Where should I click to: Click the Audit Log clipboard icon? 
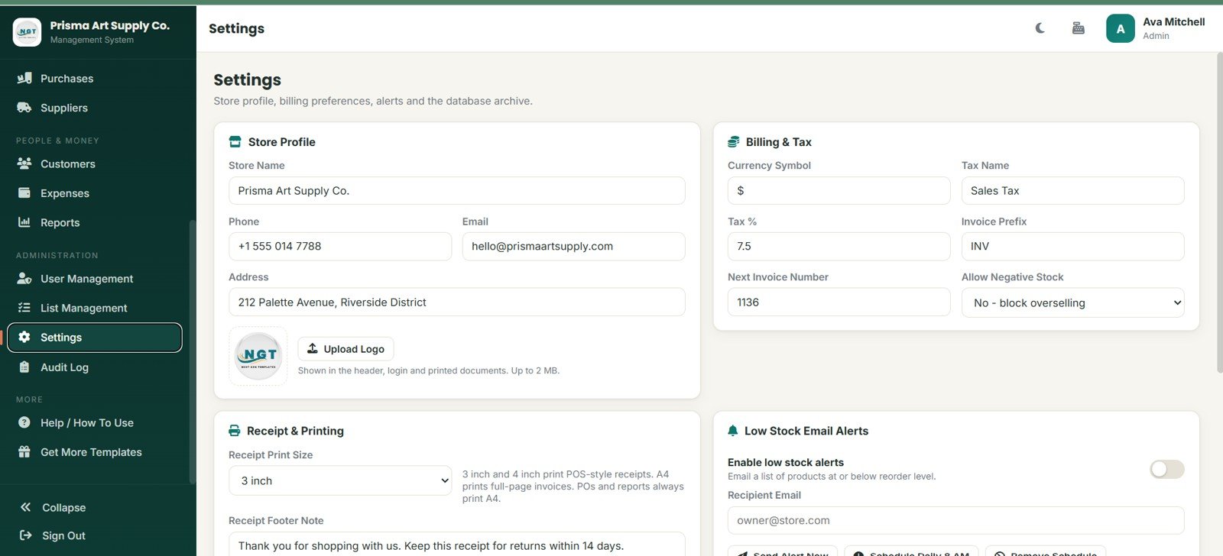[24, 367]
